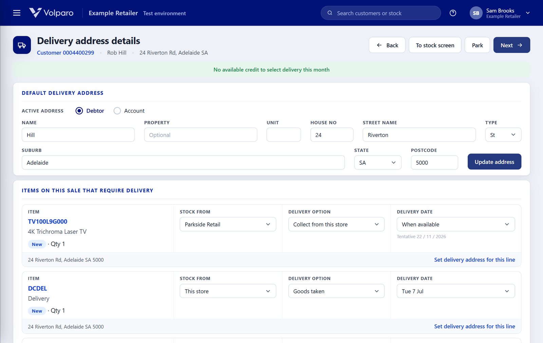The image size is (543, 343).
Task: Click the New badge on DCDEL
Action: click(x=37, y=311)
